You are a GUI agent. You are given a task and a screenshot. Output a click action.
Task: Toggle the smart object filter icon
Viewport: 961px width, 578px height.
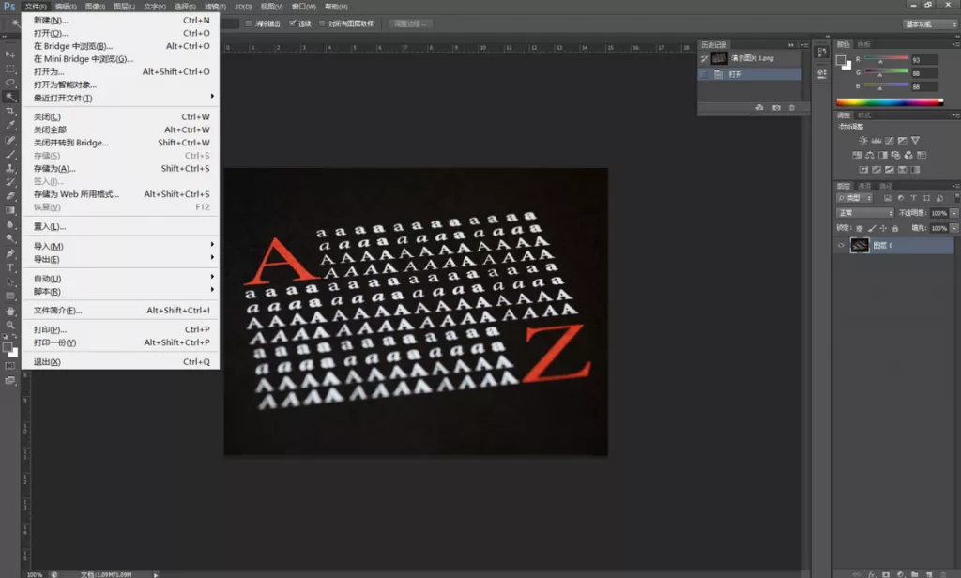pyautogui.click(x=939, y=198)
